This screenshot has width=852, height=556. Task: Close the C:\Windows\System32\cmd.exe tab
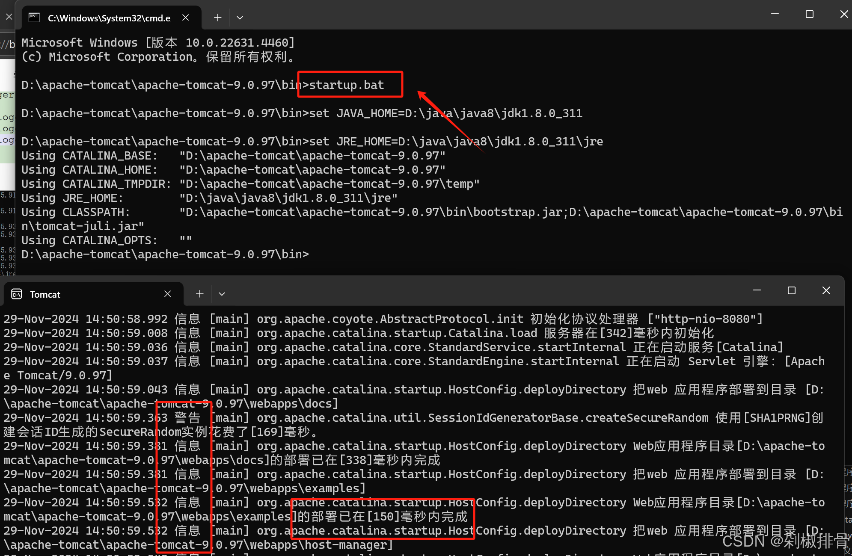coord(186,18)
